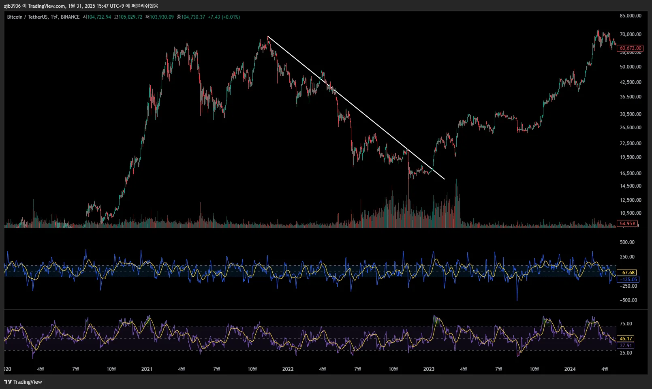This screenshot has width=652, height=389.
Task: Open the sjb3936 publisher header text
Action: click(x=81, y=6)
